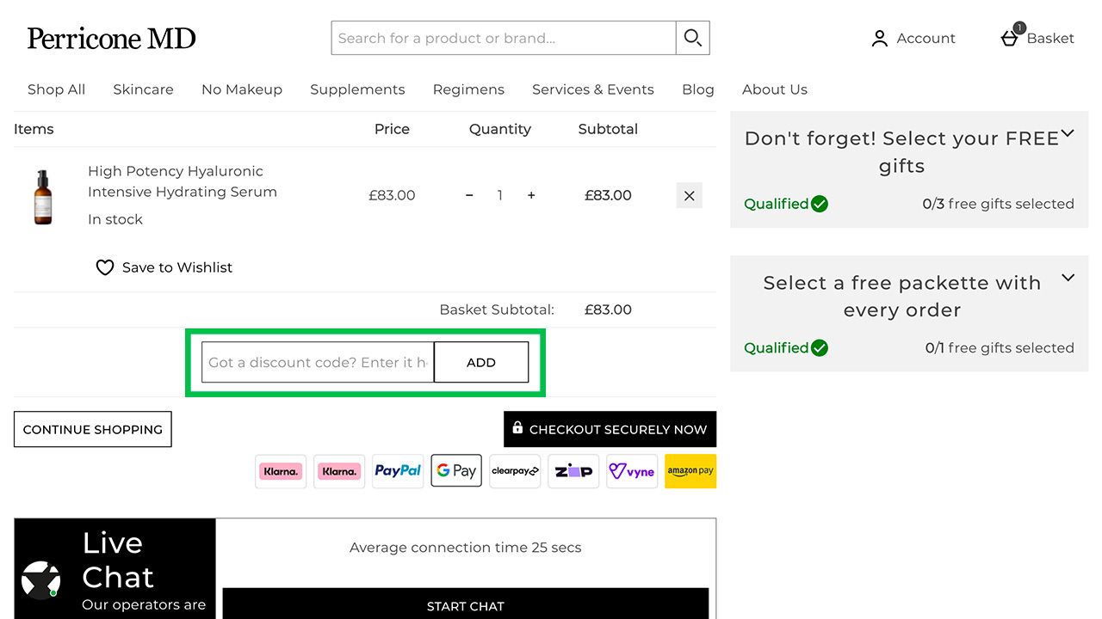Click the Save to Wishlist text
Image resolution: width=1102 pixels, height=619 pixels.
(x=177, y=267)
